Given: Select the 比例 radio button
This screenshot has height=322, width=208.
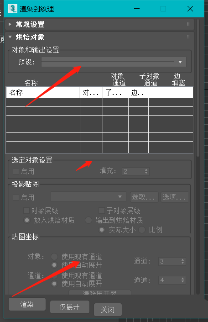Looking at the screenshot, I should click(142, 230).
